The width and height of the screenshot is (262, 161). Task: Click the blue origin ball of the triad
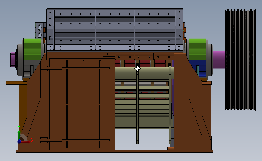[19, 142]
